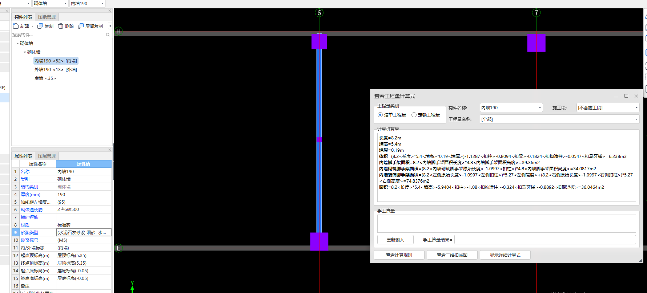Switch to the 图层管理 tab
The width and height of the screenshot is (647, 293).
click(x=47, y=156)
